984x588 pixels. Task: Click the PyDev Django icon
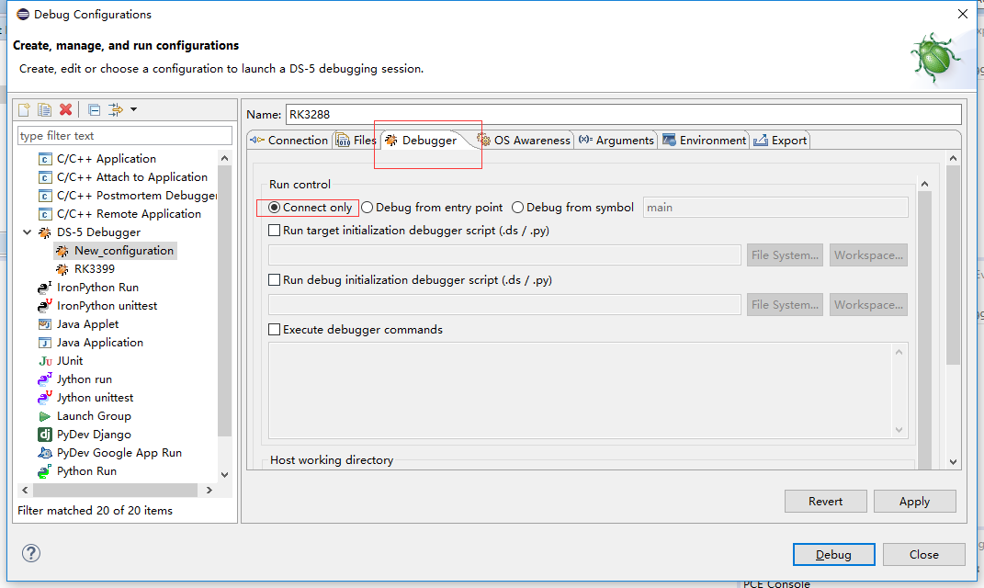click(44, 435)
